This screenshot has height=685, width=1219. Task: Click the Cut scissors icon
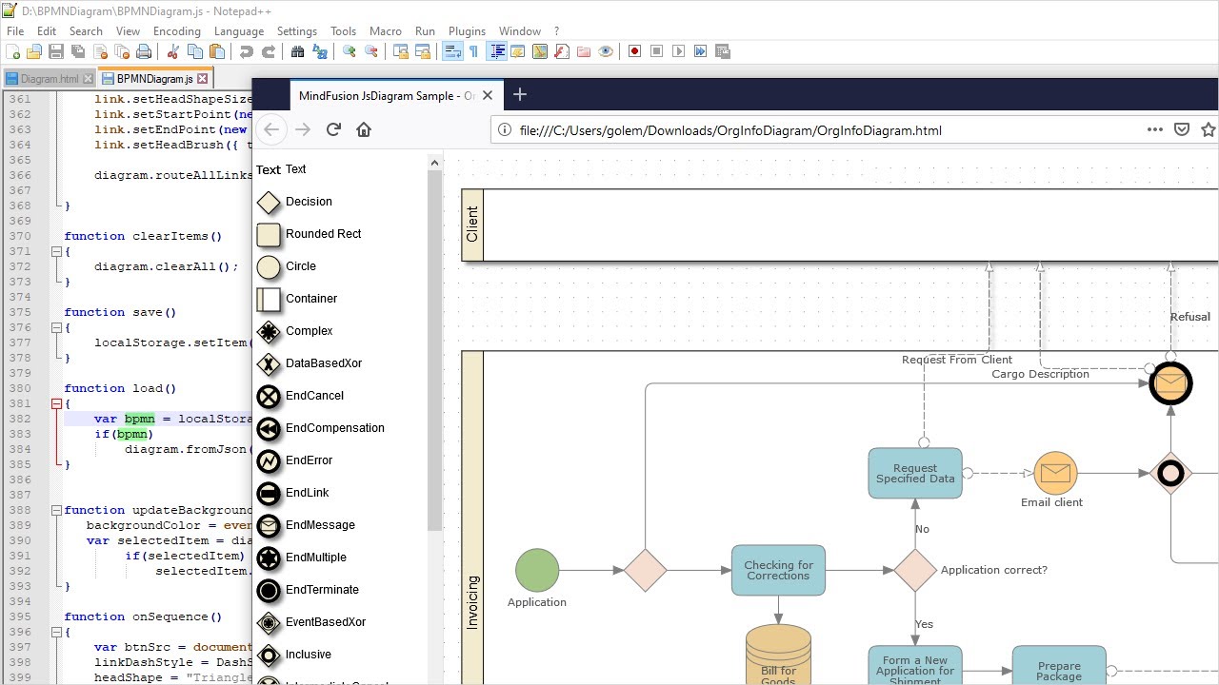(x=173, y=51)
